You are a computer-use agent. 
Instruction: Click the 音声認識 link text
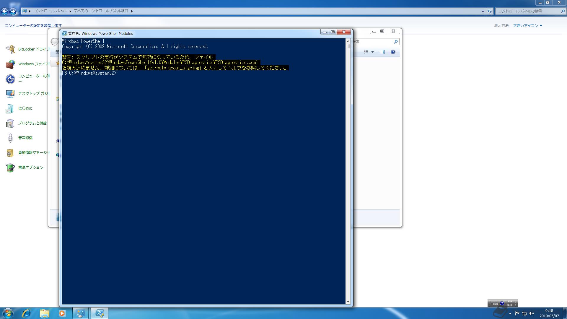pyautogui.click(x=25, y=138)
